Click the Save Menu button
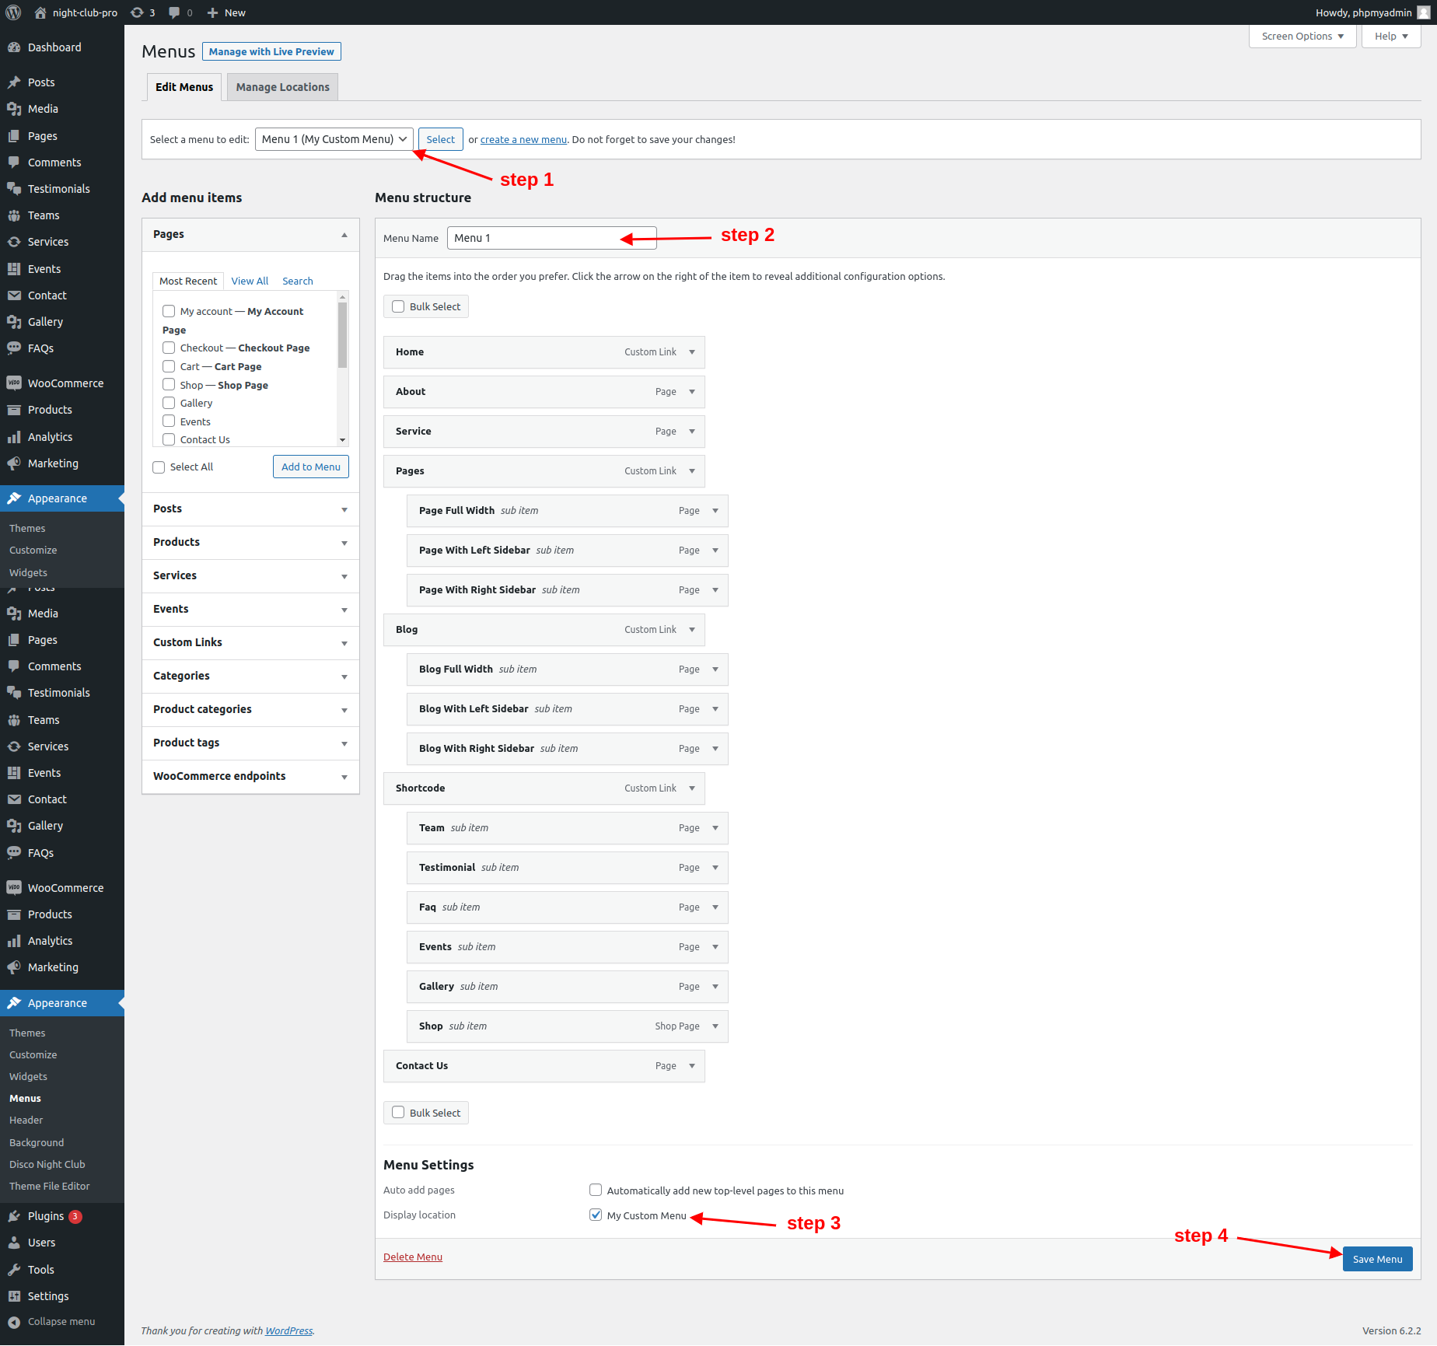The height and width of the screenshot is (1346, 1437). (x=1377, y=1259)
